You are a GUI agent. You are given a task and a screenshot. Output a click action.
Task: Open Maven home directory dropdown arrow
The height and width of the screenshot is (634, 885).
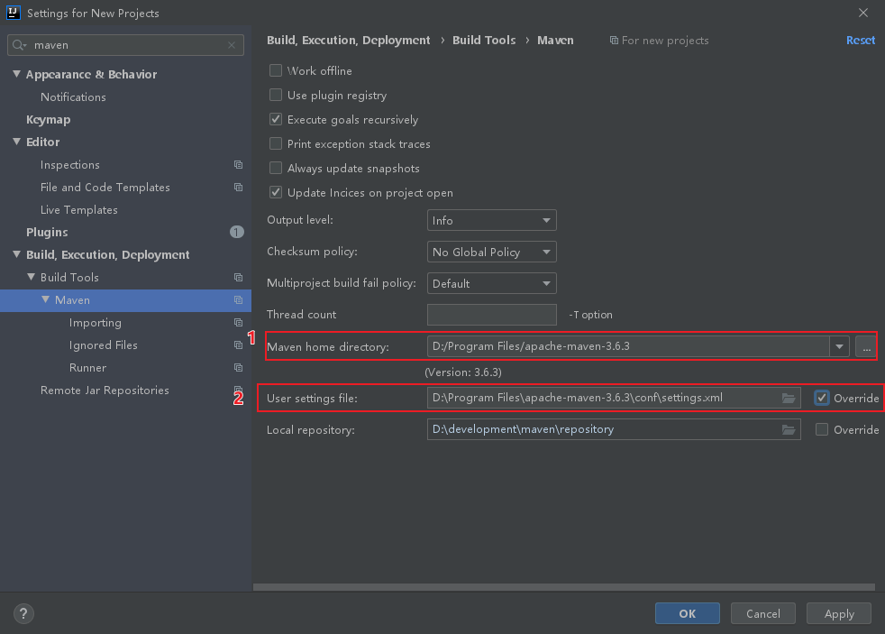[839, 346]
